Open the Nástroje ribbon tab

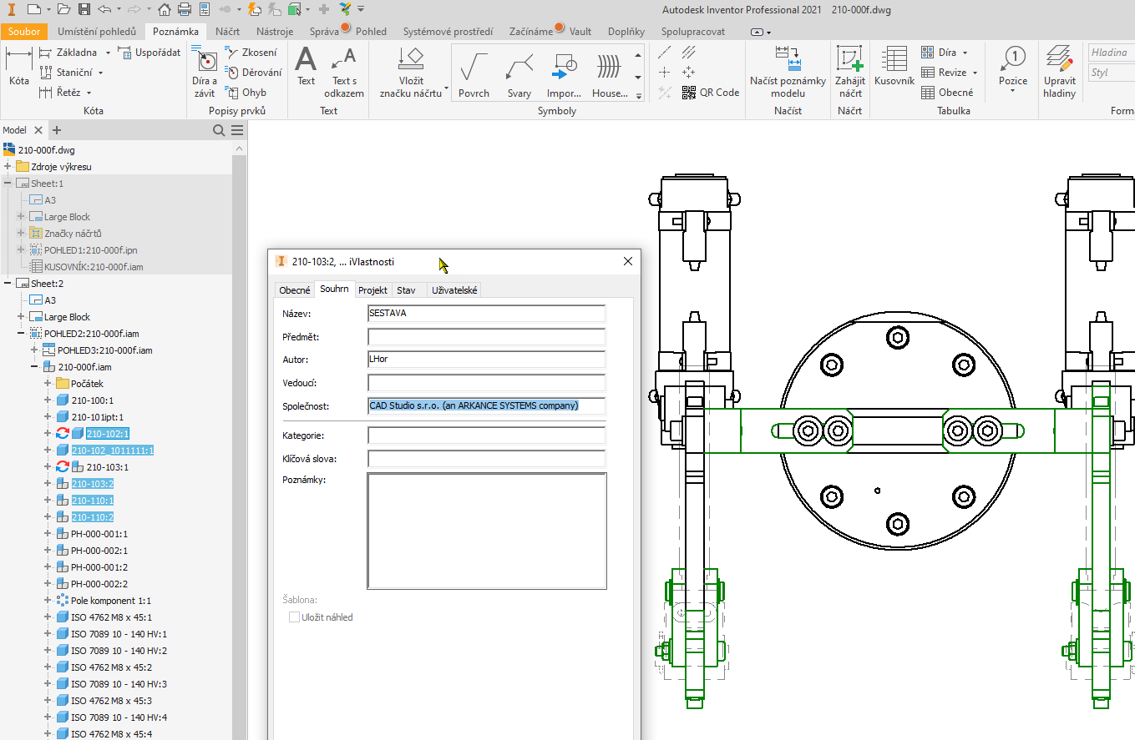point(276,31)
